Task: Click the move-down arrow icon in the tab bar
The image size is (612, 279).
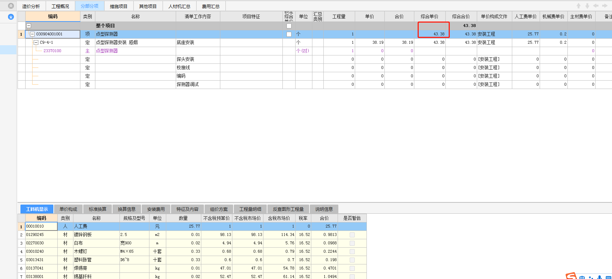Action: pyautogui.click(x=588, y=6)
